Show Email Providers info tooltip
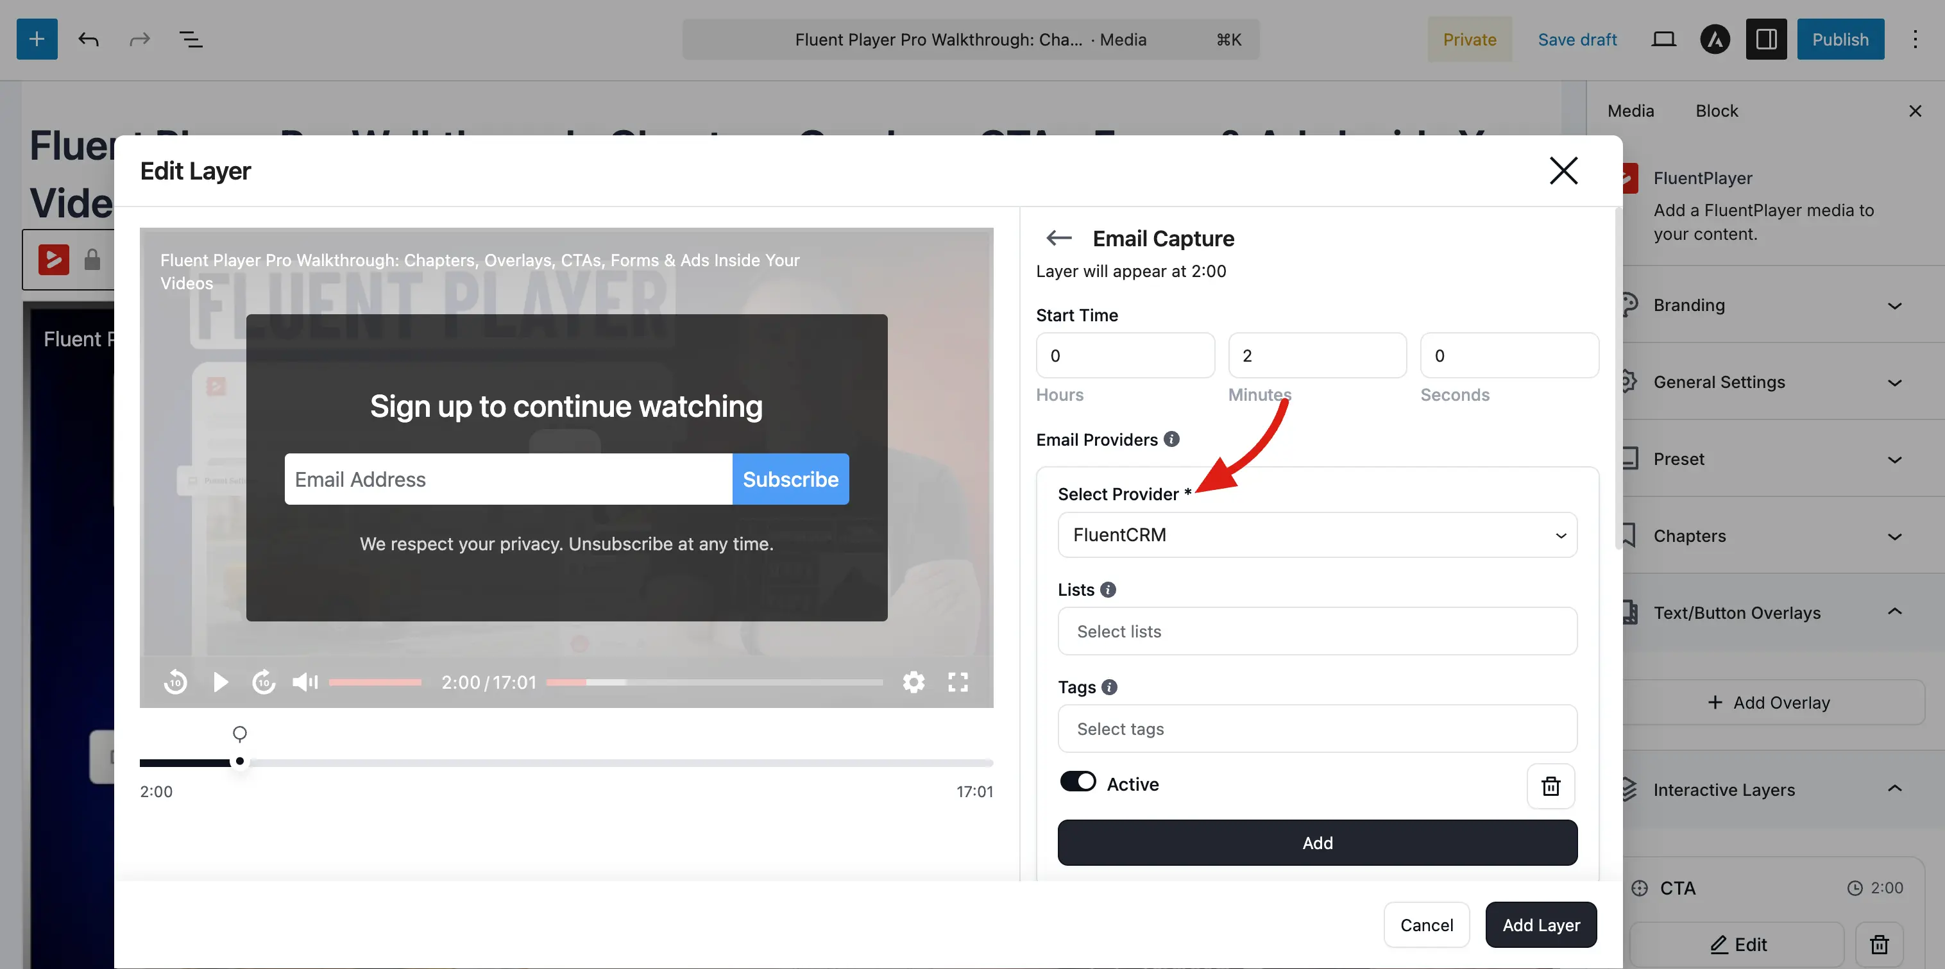This screenshot has width=1945, height=969. [1171, 439]
